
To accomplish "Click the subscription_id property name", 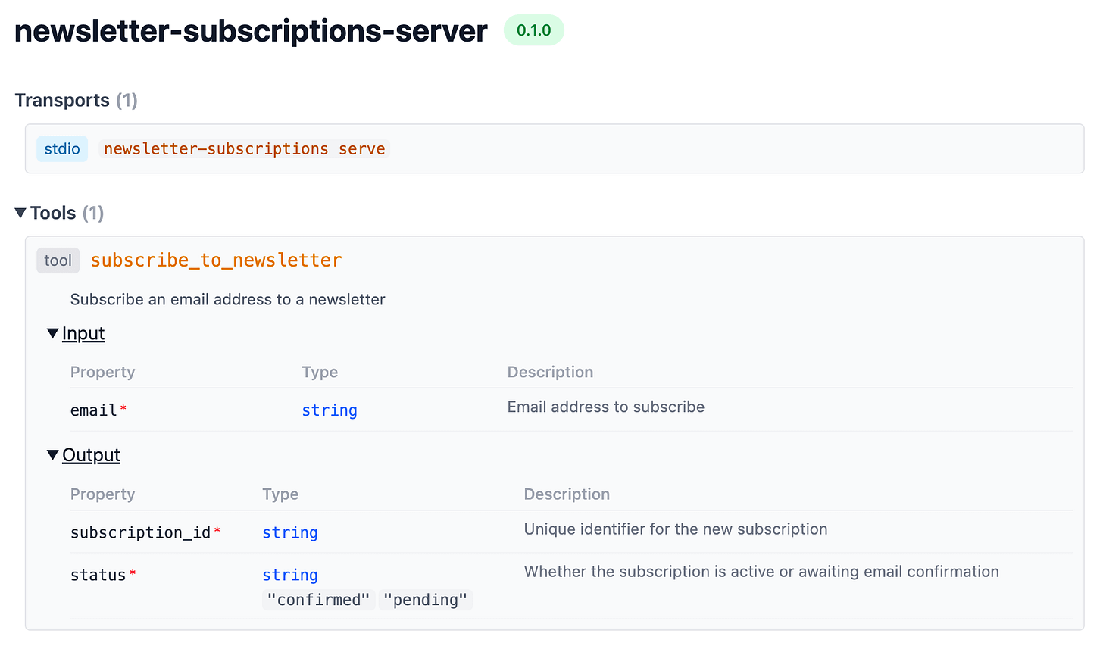I will point(140,533).
